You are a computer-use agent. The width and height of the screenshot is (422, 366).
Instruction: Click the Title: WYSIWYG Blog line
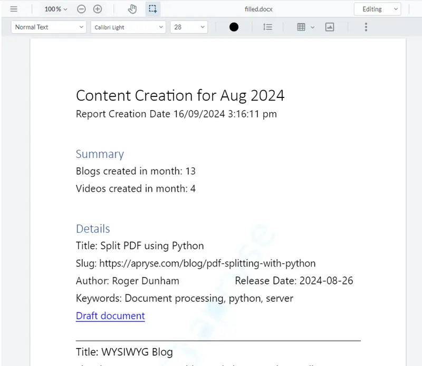124,352
